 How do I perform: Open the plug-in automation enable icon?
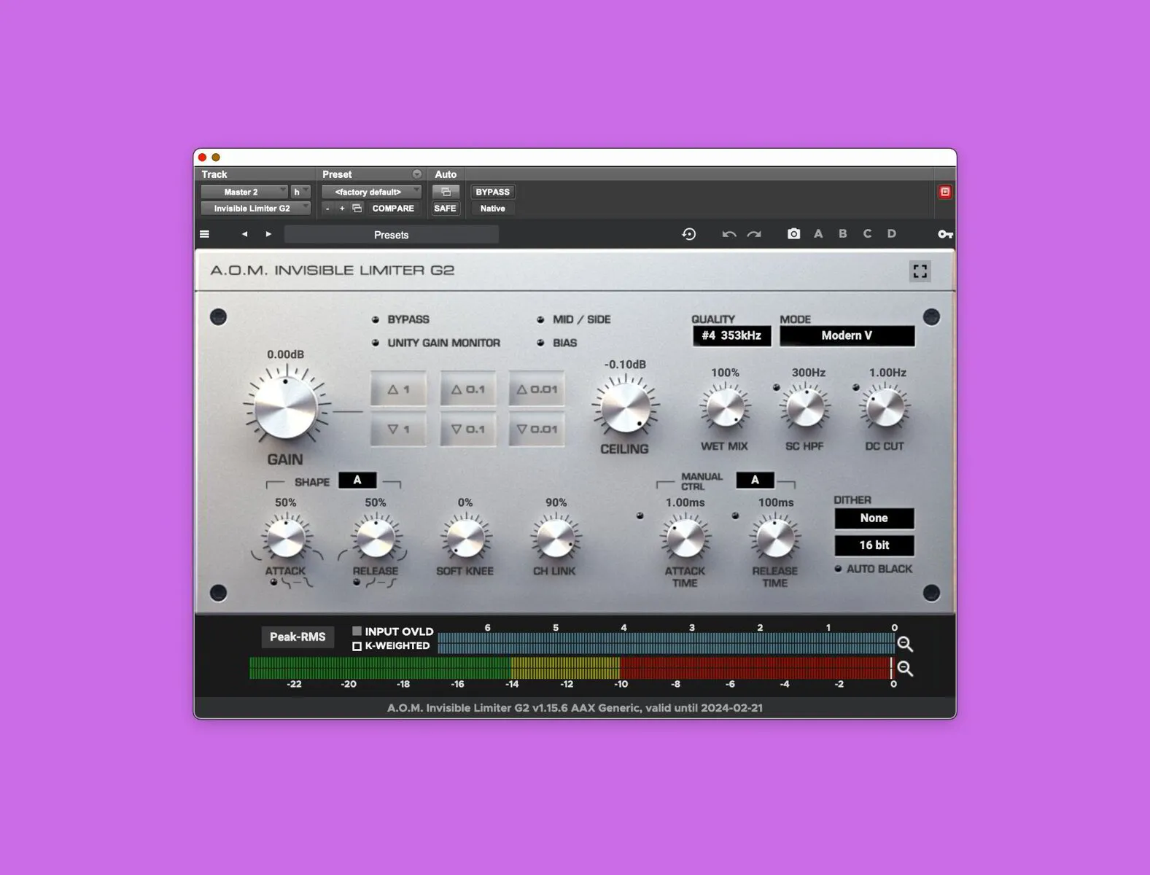point(446,192)
